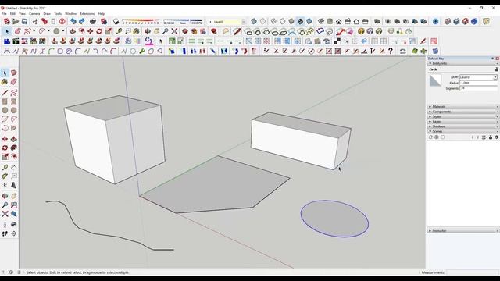Click the question mark help icon in toolbar
This screenshot has width=500, height=281.
point(391,51)
